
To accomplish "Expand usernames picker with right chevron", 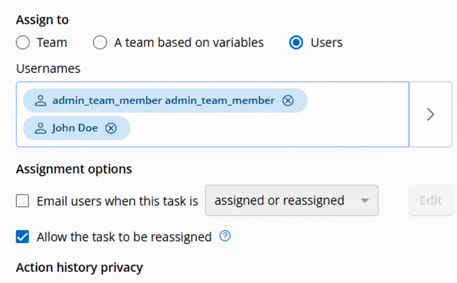I will pyautogui.click(x=431, y=114).
